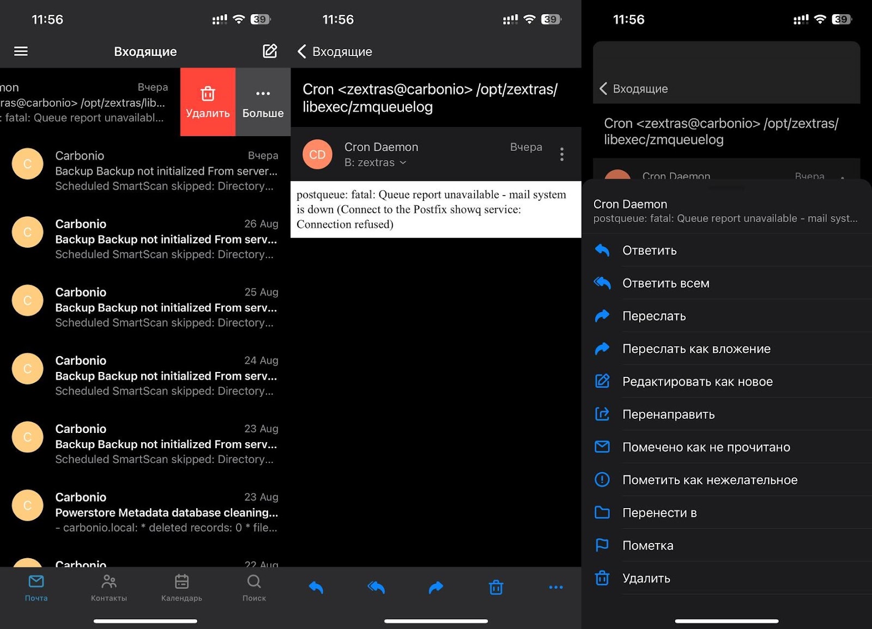This screenshot has height=629, width=872.
Task: Switch to the Календарь tab
Action: tap(181, 588)
